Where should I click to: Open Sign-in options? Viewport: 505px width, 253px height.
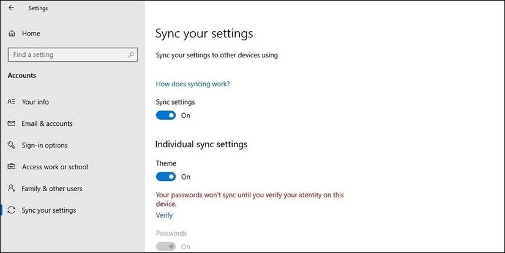click(x=45, y=145)
